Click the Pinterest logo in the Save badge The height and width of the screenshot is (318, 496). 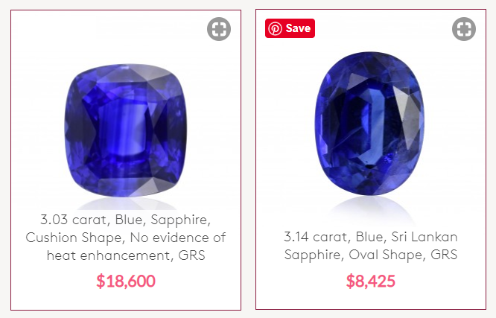point(275,28)
